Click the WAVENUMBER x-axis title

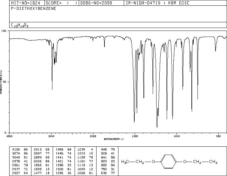[114, 139]
